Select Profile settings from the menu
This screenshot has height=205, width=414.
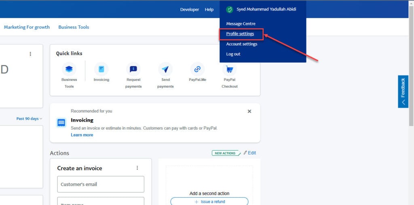point(240,34)
